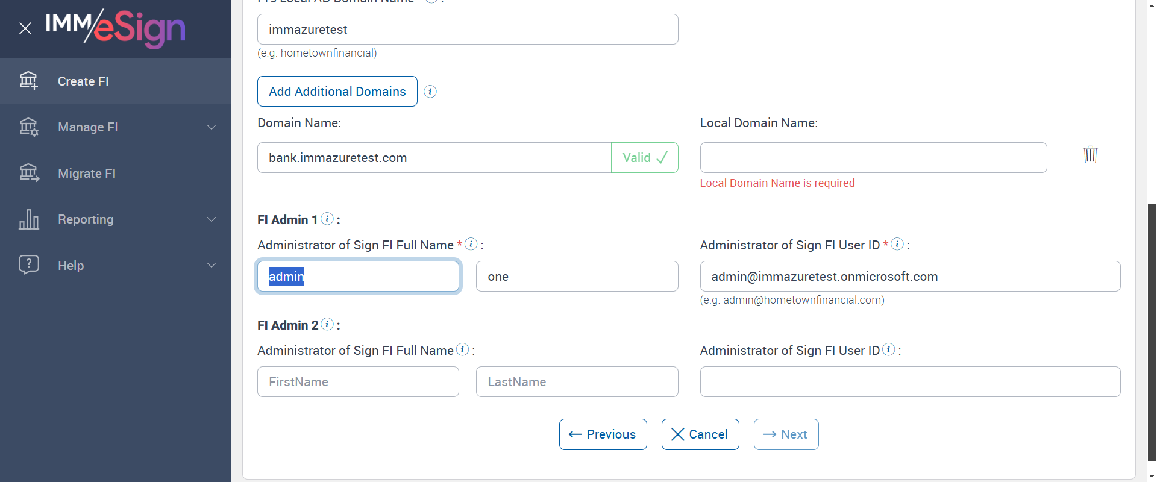Click the info icon beside FI Admin 2
Viewport: 1157px width, 482px height.
click(x=327, y=324)
